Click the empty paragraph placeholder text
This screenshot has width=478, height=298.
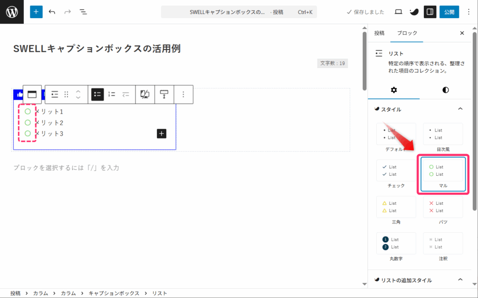(66, 167)
